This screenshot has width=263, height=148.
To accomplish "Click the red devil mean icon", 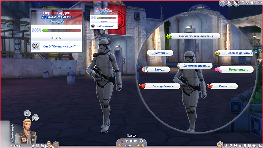I will (x=143, y=86).
